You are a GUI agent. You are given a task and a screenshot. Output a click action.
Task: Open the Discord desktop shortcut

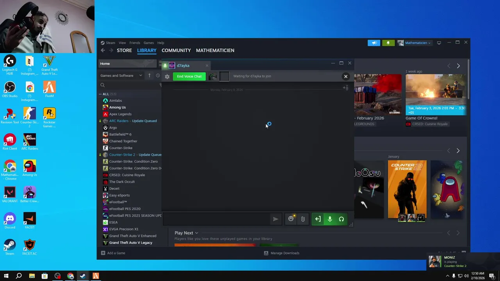coord(10,221)
